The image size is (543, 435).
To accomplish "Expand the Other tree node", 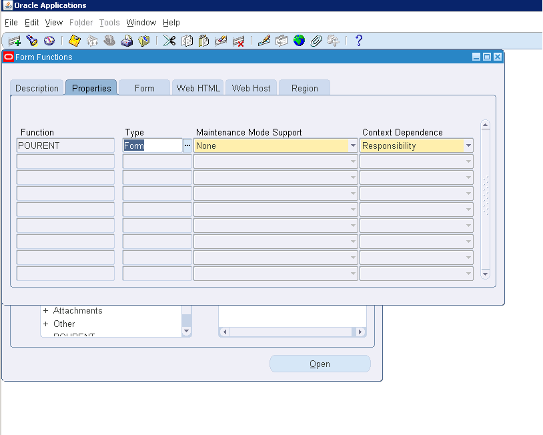I will 46,324.
